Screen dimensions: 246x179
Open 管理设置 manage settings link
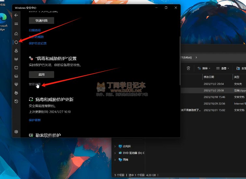pyautogui.click(x=35, y=84)
